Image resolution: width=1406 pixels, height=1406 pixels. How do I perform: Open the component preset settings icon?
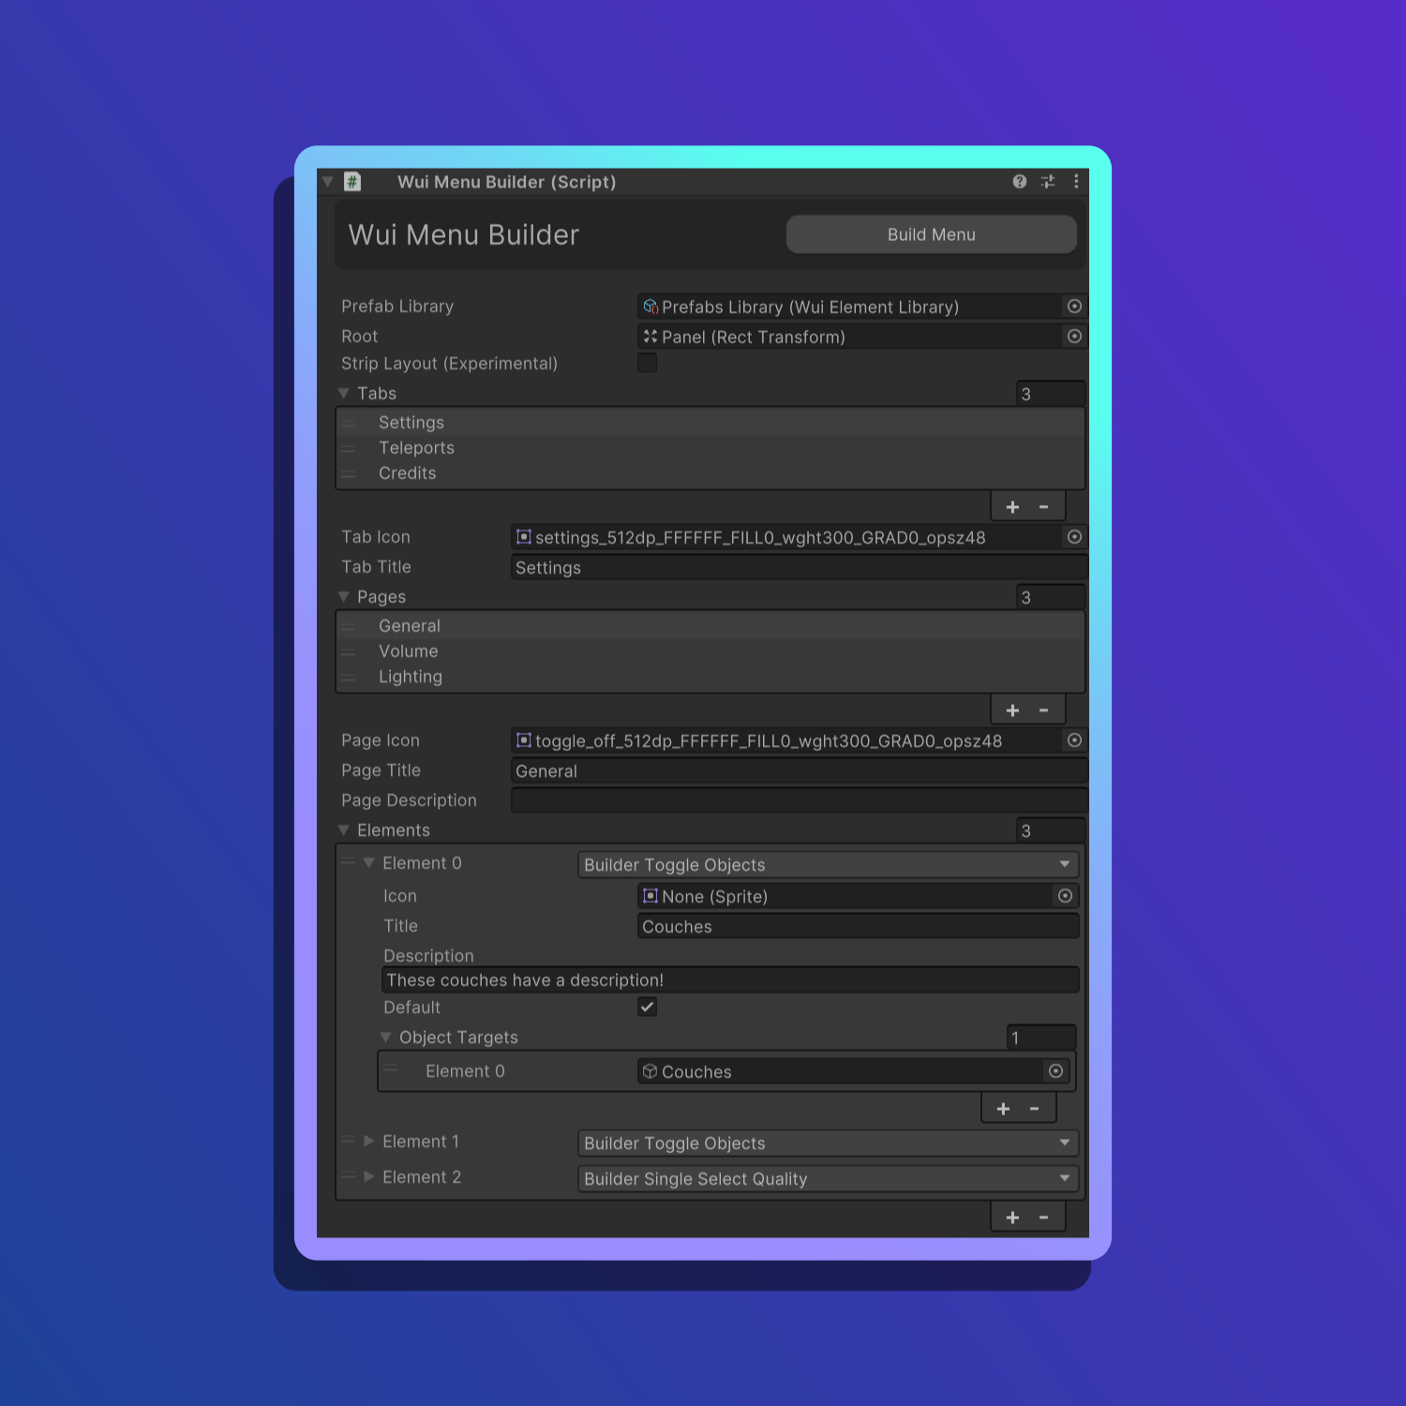[x=1048, y=182]
